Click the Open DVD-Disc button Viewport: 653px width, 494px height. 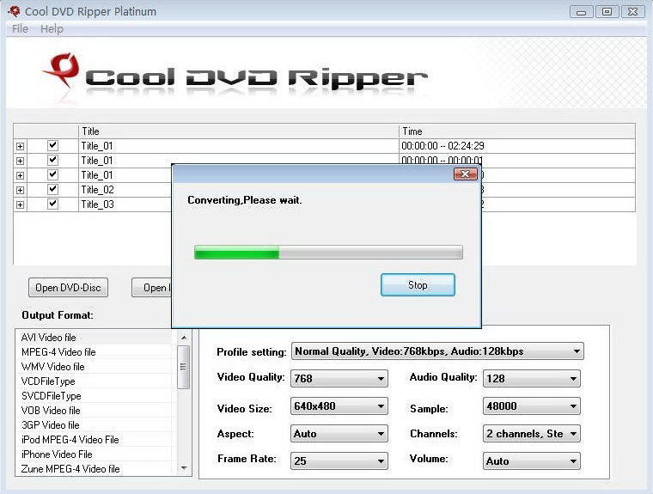coord(68,288)
